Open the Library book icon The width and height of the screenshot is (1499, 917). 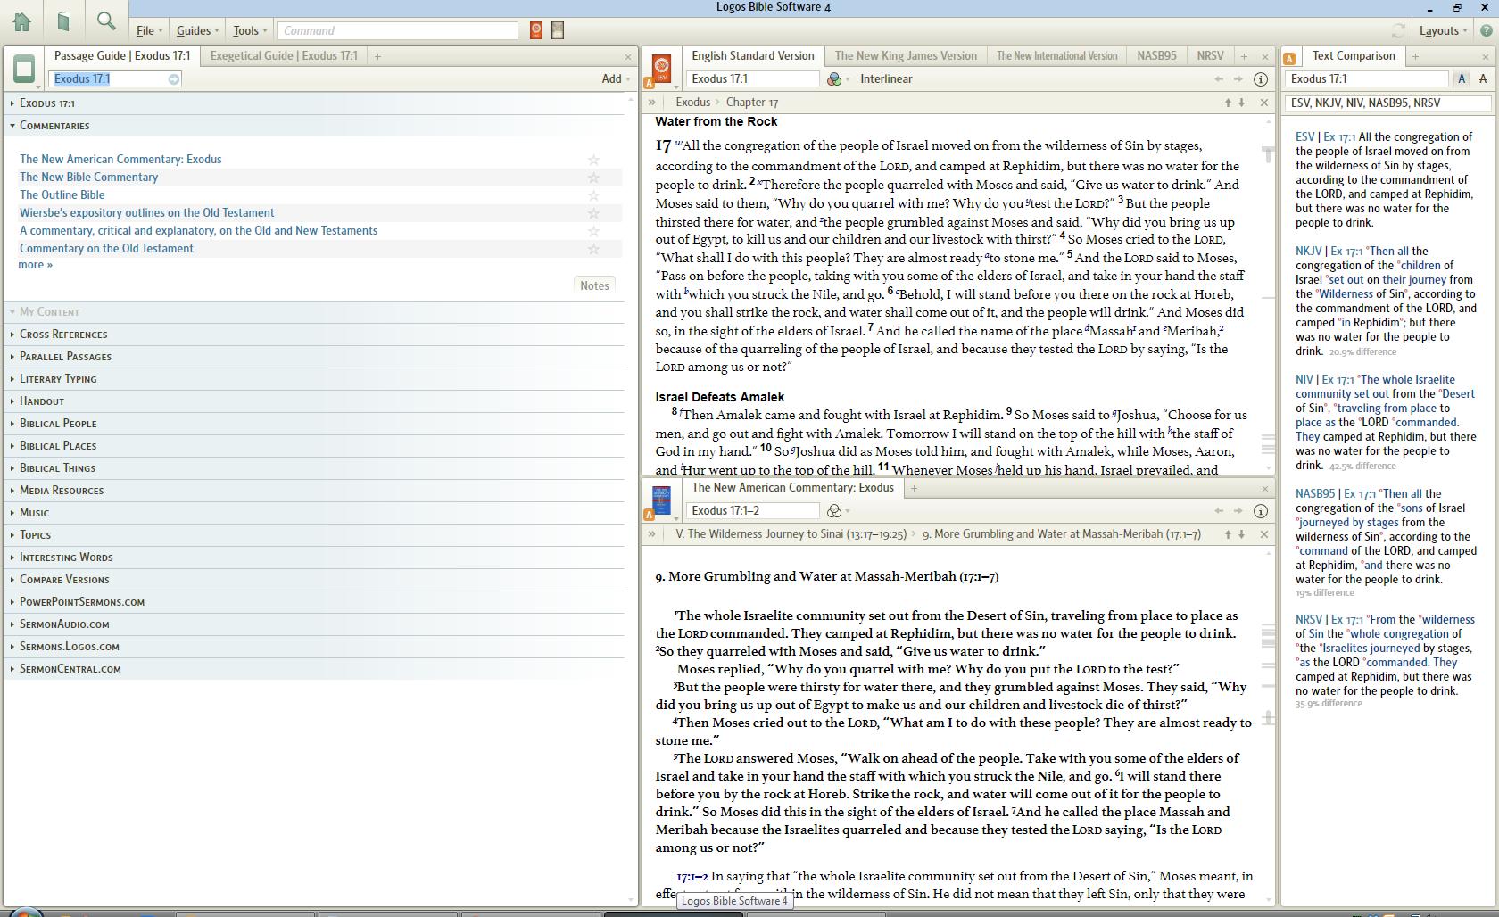click(x=63, y=21)
